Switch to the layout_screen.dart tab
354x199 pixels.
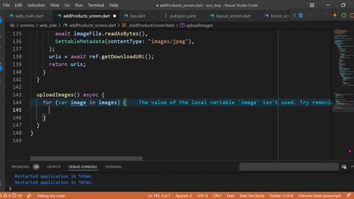[x=233, y=16]
